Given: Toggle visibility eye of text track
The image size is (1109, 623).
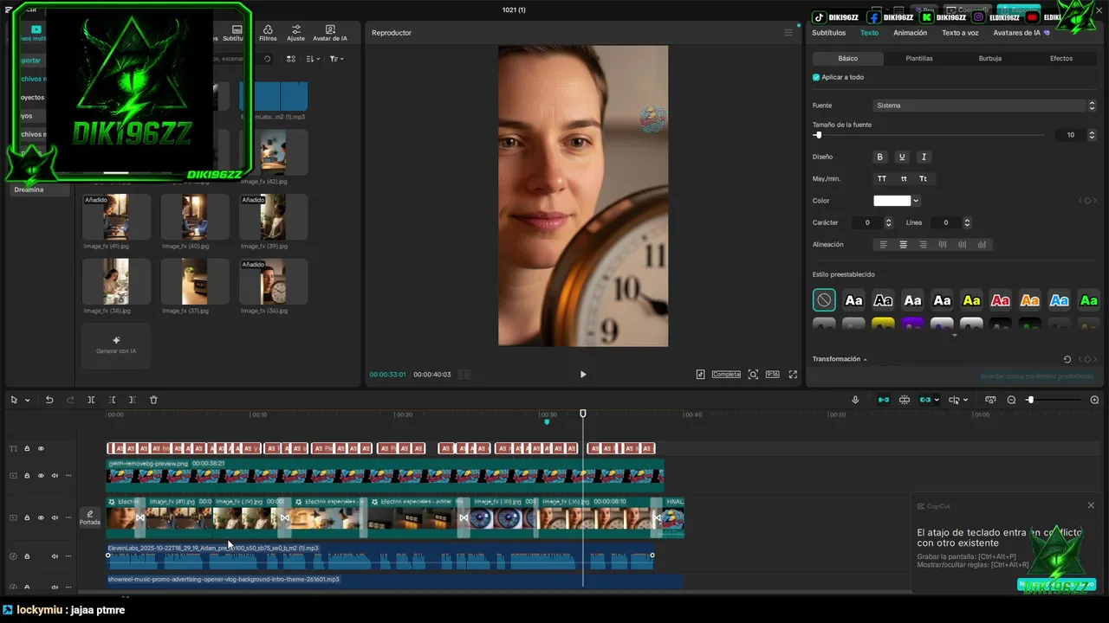Looking at the screenshot, I should [x=41, y=448].
